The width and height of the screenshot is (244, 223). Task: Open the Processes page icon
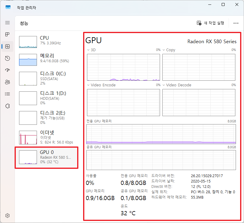point(7,34)
